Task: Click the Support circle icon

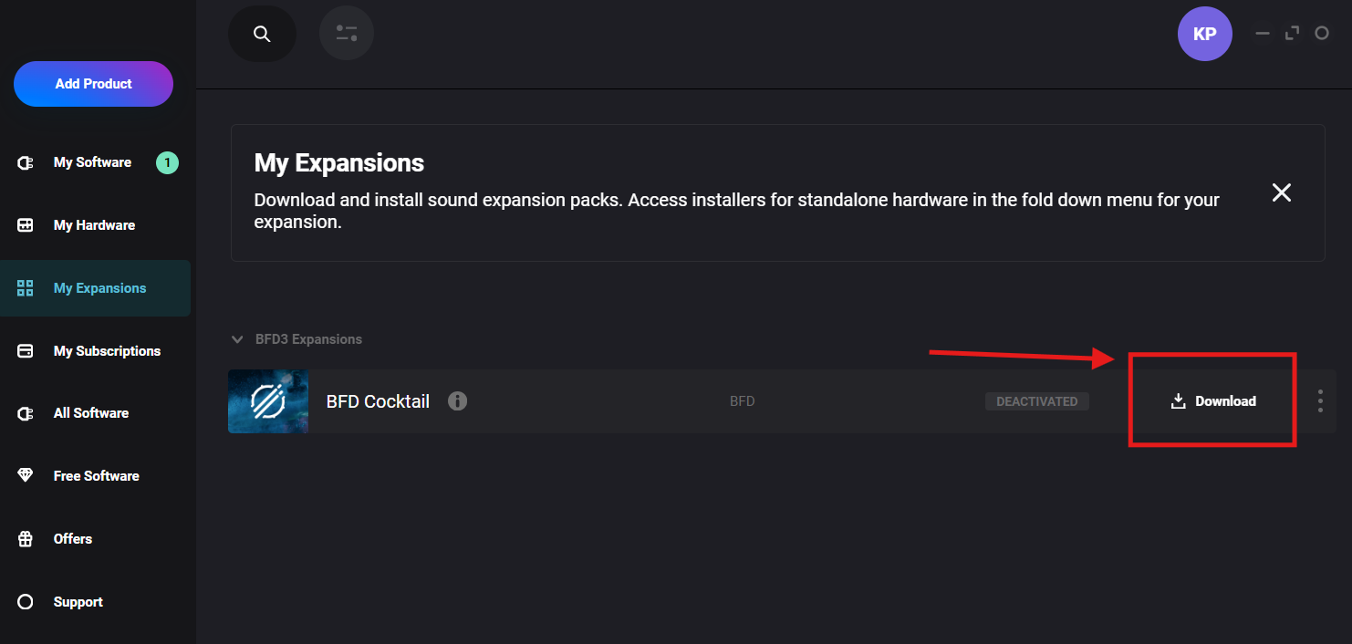Action: coord(26,602)
